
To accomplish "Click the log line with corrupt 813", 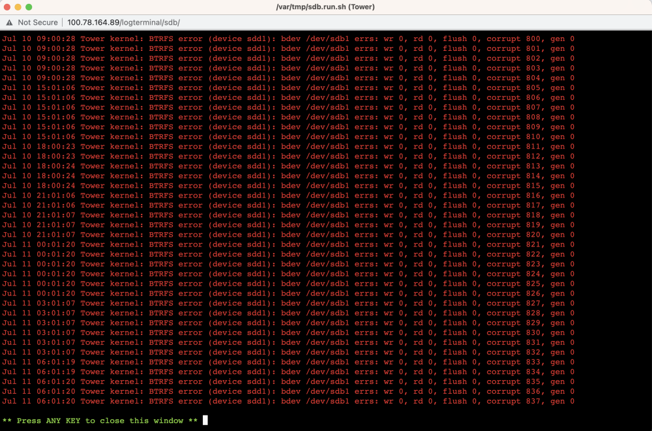I will pyautogui.click(x=288, y=166).
